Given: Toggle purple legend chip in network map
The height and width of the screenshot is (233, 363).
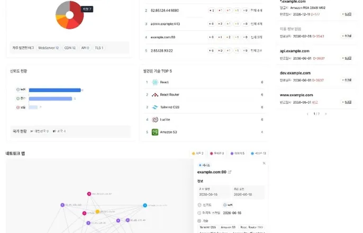Looking at the screenshot, I should pyautogui.click(x=238, y=154).
